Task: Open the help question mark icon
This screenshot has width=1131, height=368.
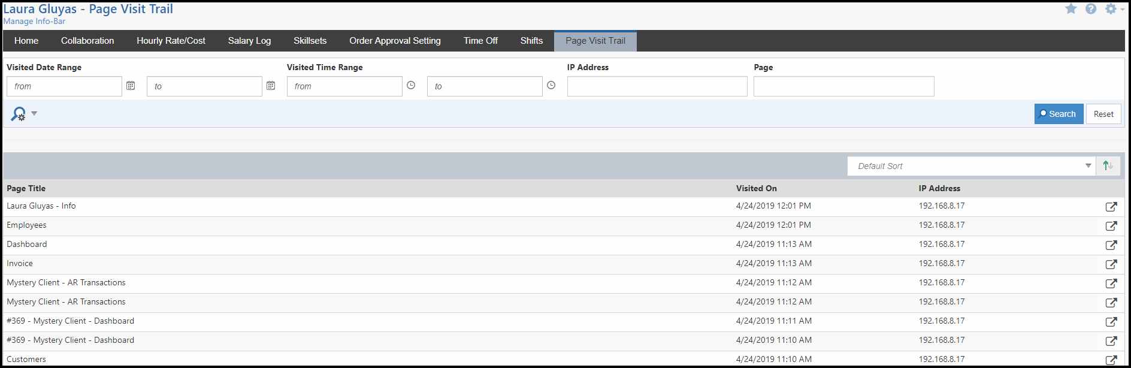Action: click(1091, 9)
